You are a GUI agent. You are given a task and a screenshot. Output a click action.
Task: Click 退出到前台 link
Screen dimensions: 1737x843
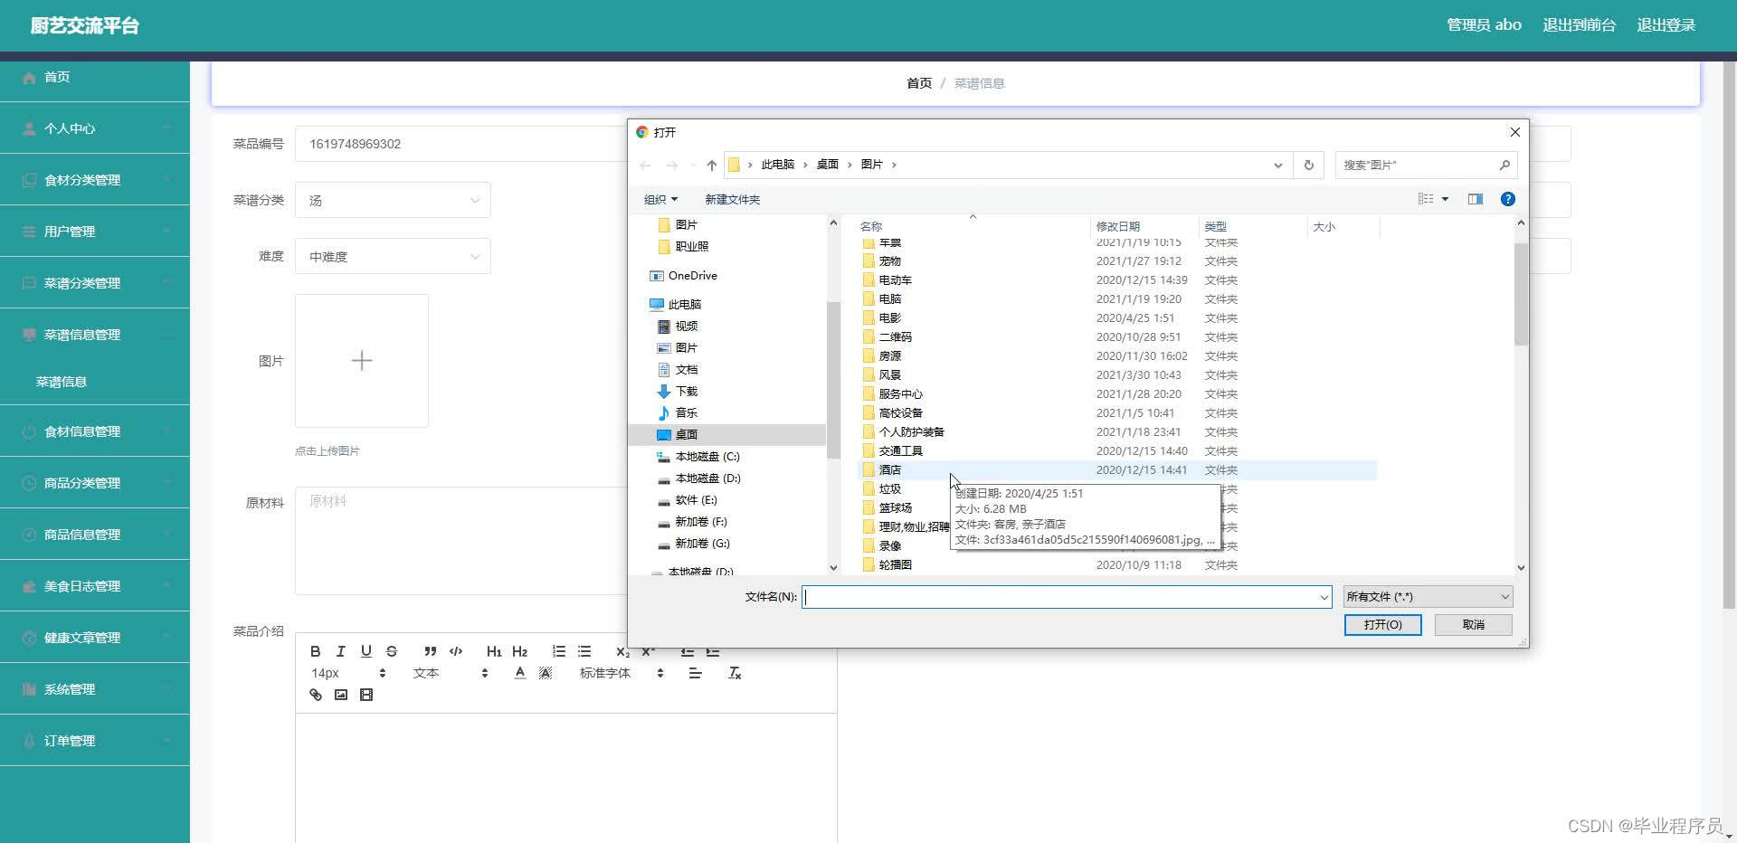pyautogui.click(x=1579, y=25)
